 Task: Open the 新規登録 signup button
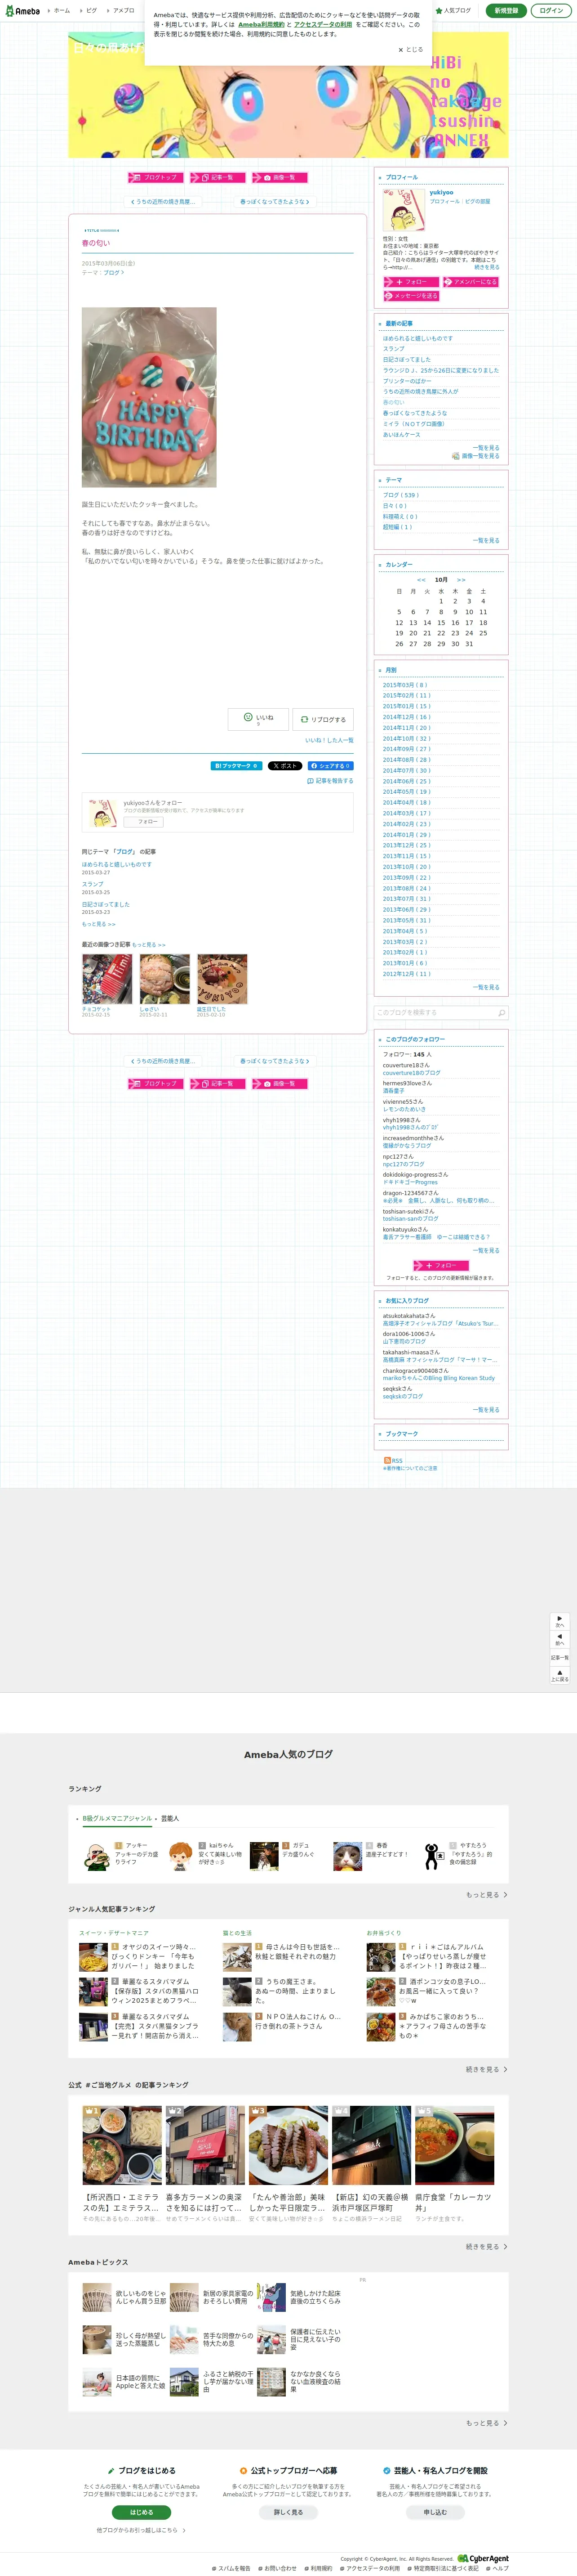coord(506,10)
